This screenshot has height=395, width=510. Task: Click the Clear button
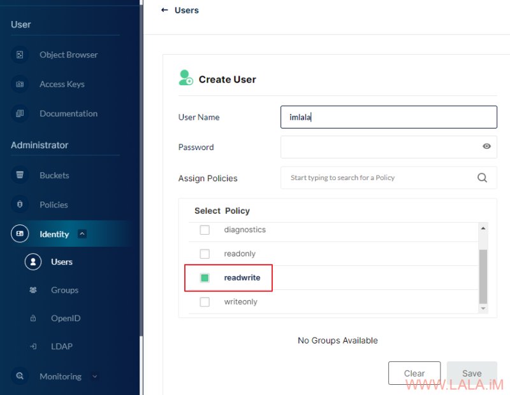point(414,373)
